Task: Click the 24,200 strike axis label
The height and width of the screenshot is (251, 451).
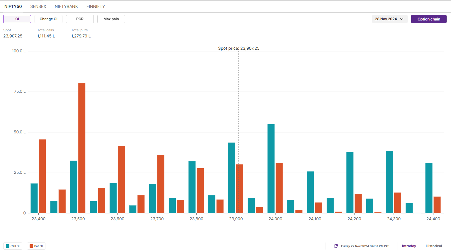Action: (354, 219)
